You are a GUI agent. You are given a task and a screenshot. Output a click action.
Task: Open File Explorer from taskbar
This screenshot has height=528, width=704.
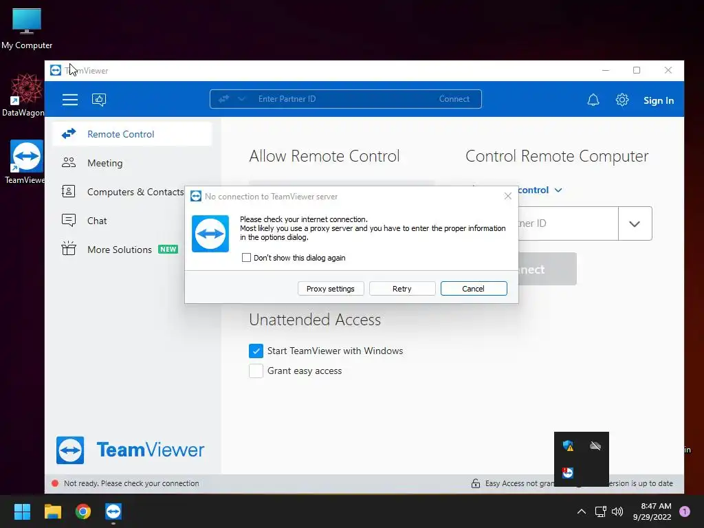click(x=52, y=511)
